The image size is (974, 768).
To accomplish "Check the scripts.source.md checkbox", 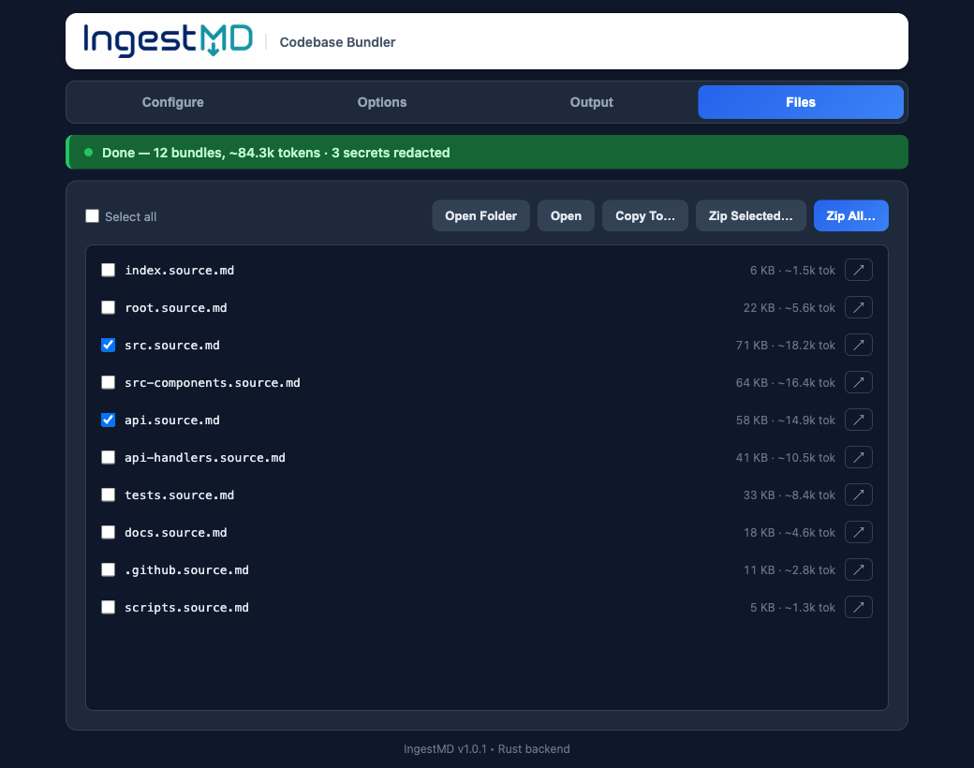I will (108, 607).
